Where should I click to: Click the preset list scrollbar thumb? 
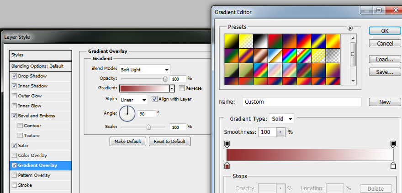353,54
